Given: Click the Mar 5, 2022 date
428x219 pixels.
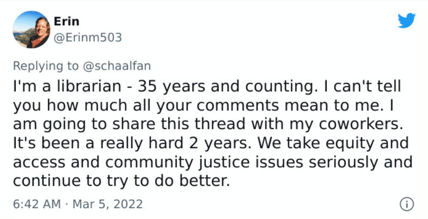Looking at the screenshot, I should [x=109, y=204].
